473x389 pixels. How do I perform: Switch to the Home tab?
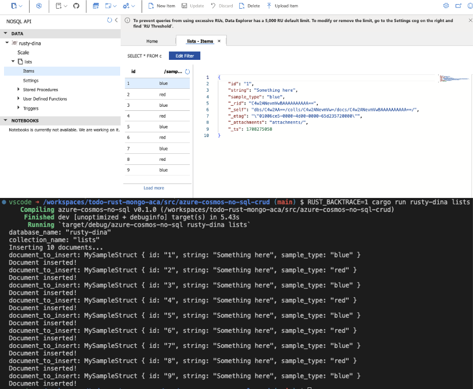152,41
